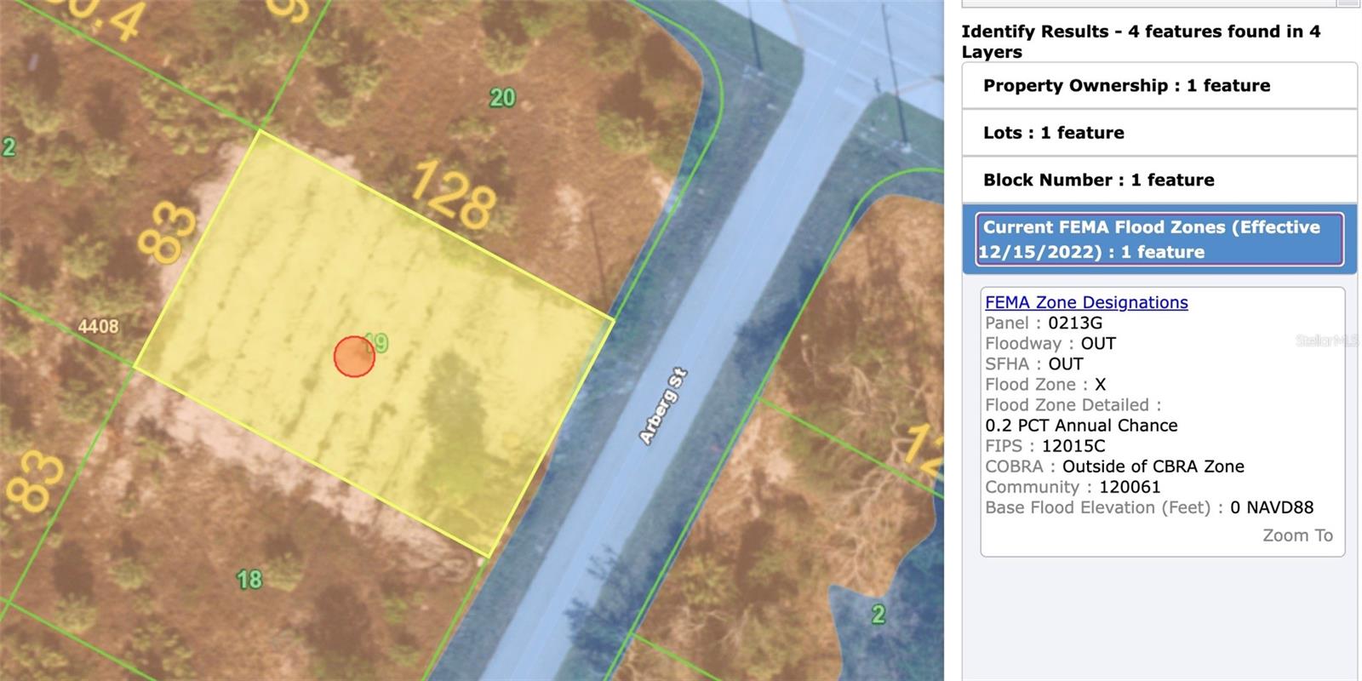Click the block 83 label beside the parcel
Screen dimensions: 1362x681
pos(167,232)
